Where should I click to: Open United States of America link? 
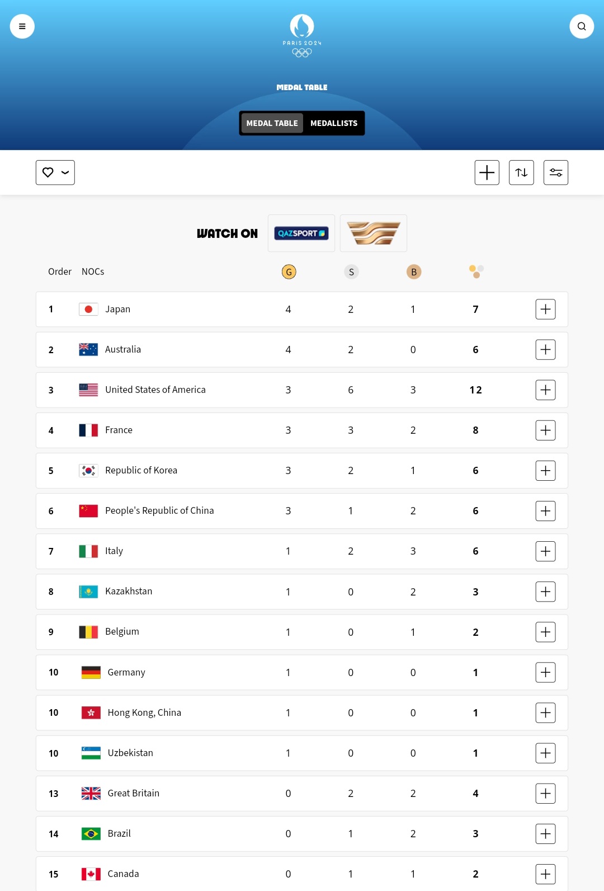tap(155, 390)
